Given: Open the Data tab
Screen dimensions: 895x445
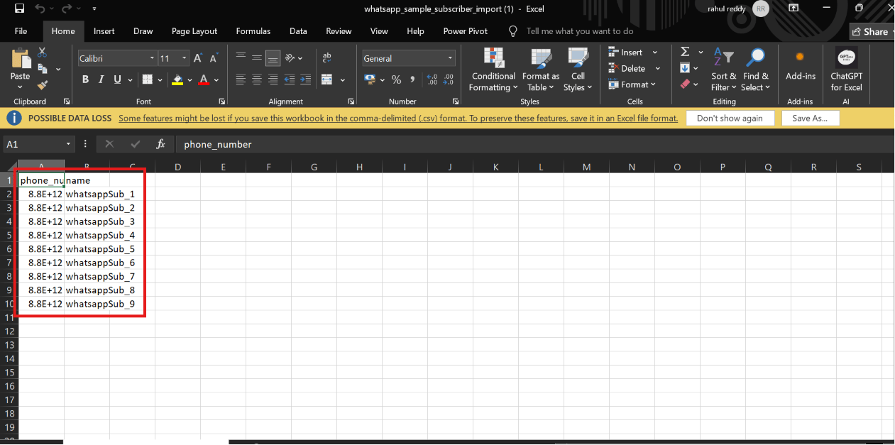Looking at the screenshot, I should pyautogui.click(x=298, y=31).
